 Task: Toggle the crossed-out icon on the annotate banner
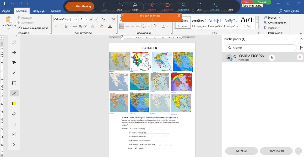(179, 16)
